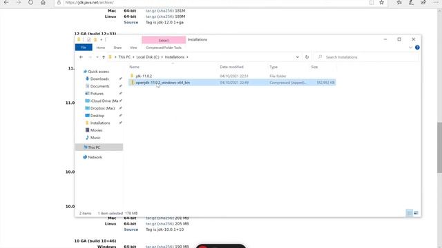This screenshot has height=248, width=442.
Task: Click the Properties quick access icon
Action: pos(89,40)
